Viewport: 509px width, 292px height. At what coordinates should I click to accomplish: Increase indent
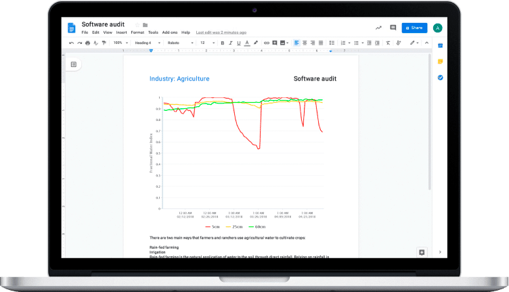377,43
